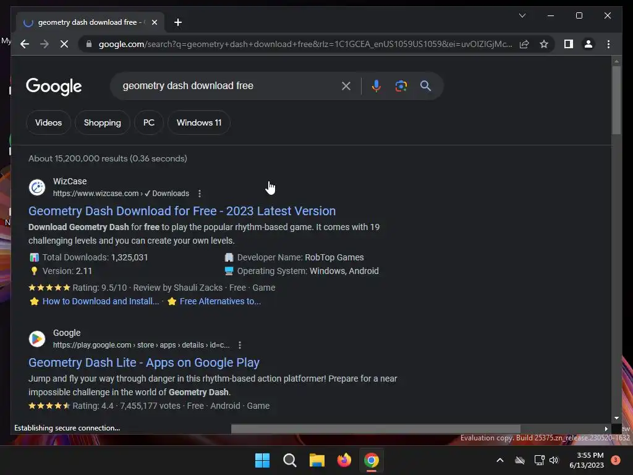Open the WizCase result options menu
The image size is (633, 475).
(x=200, y=194)
